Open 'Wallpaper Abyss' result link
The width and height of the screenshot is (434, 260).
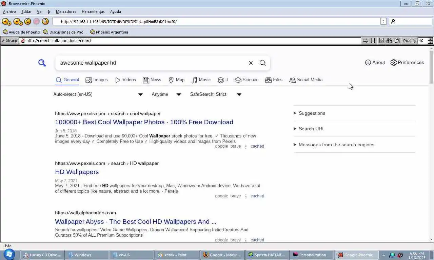click(136, 222)
